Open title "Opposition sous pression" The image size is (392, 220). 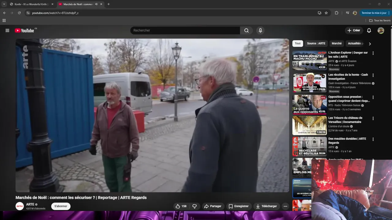[x=349, y=99]
